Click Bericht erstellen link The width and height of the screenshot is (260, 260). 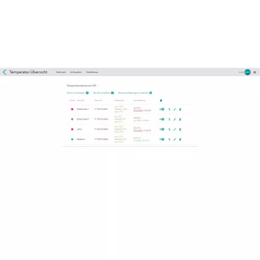[103, 93]
